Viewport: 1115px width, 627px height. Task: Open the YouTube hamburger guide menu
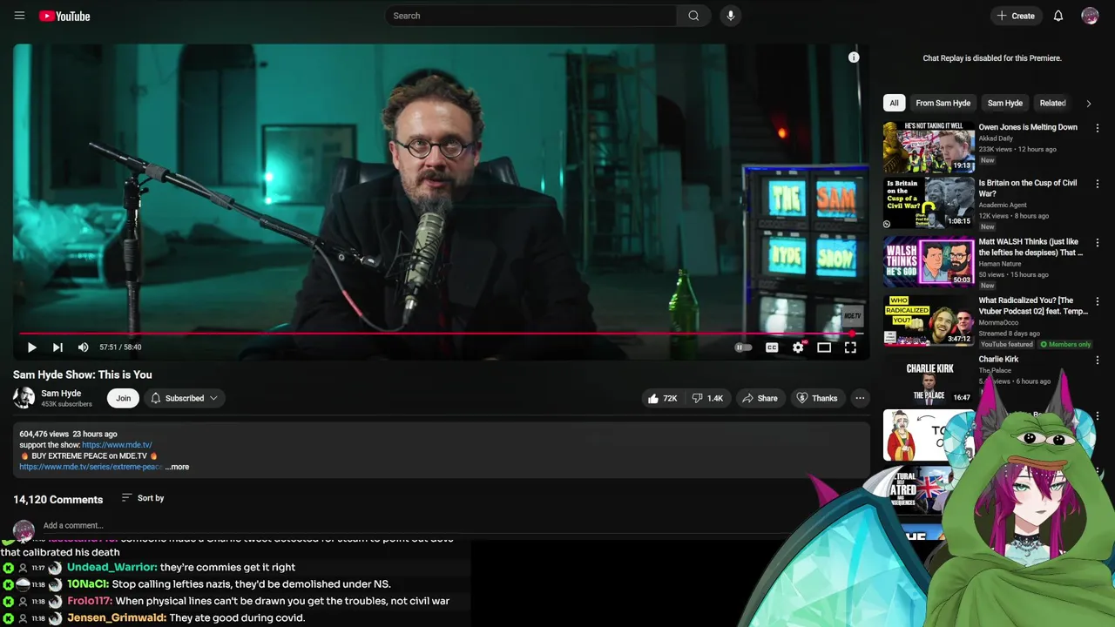[x=19, y=16]
